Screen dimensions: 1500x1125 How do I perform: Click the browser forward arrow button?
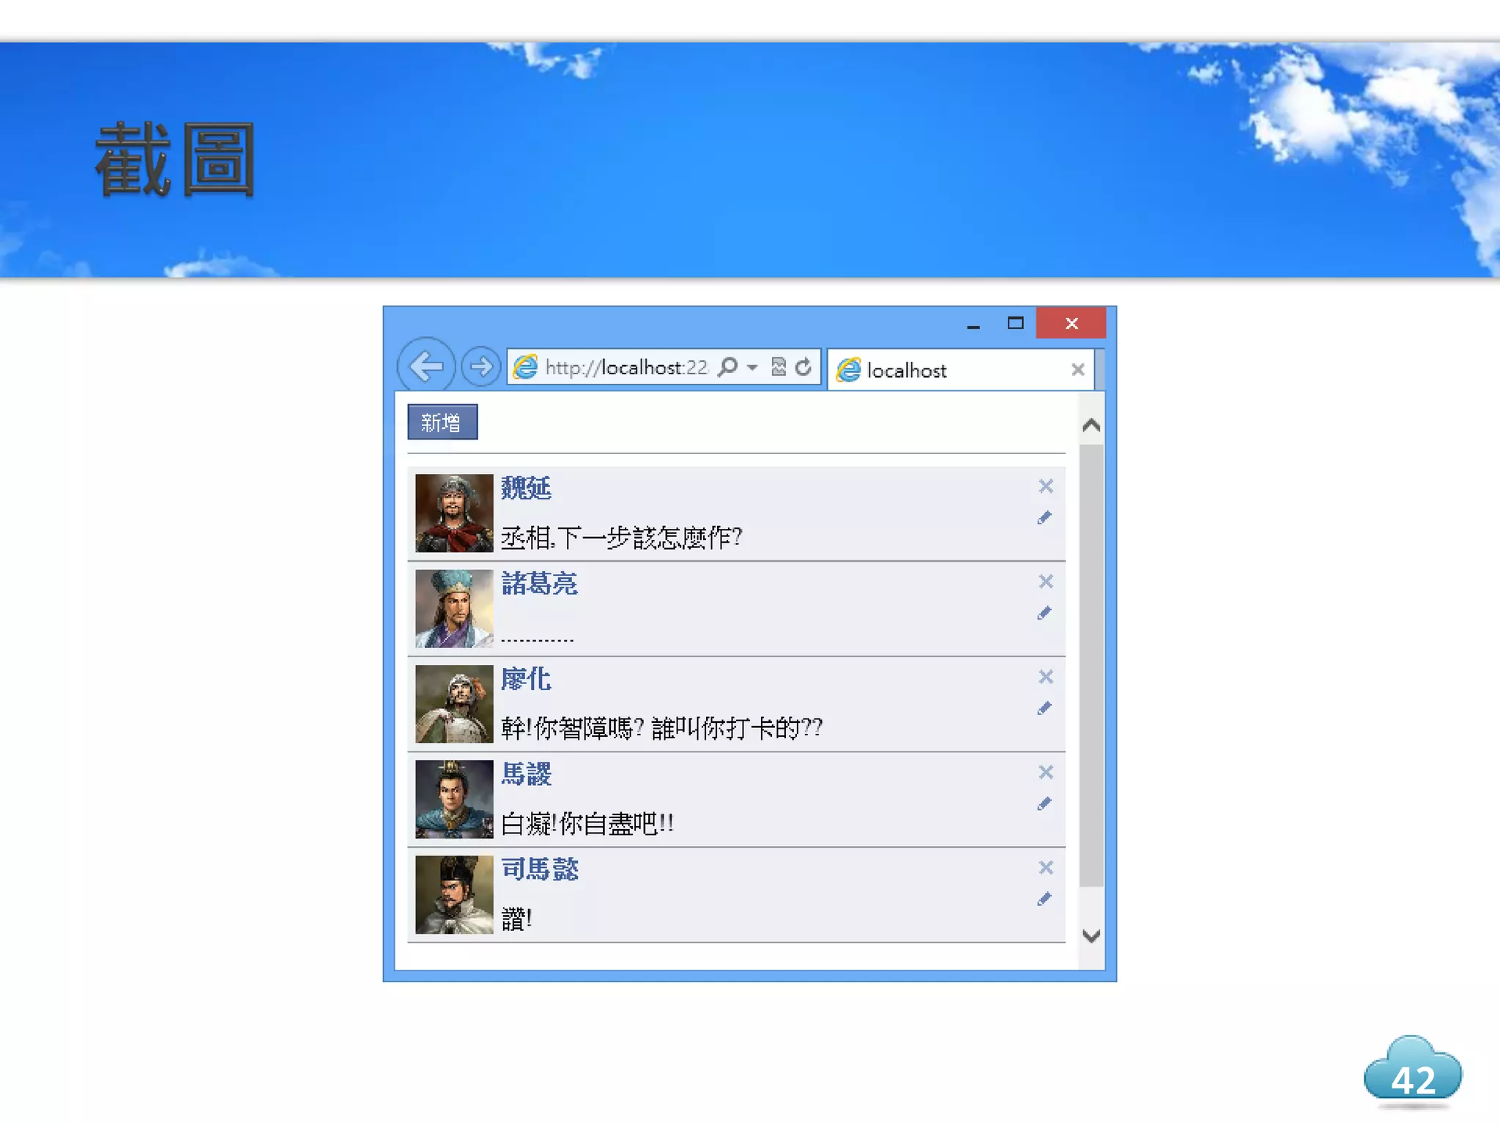[x=481, y=366]
